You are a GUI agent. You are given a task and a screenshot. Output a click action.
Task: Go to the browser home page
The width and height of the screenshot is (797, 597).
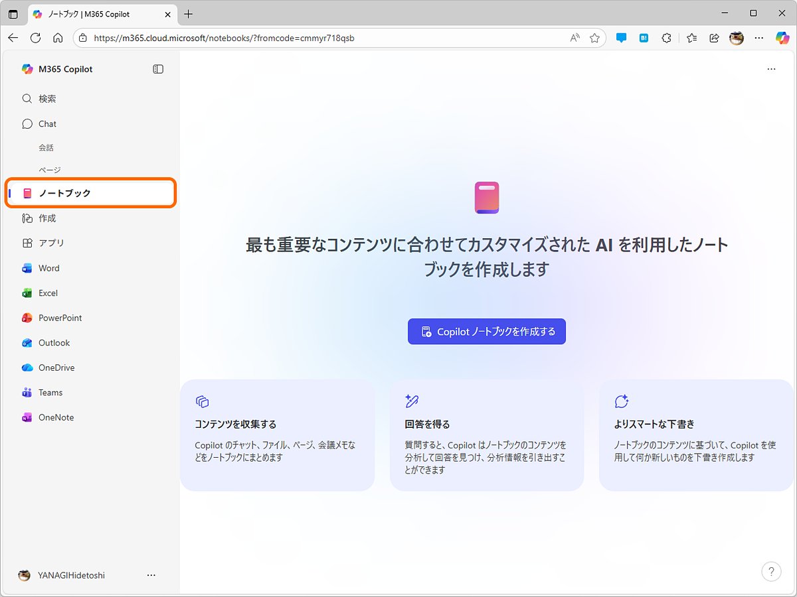coord(58,38)
